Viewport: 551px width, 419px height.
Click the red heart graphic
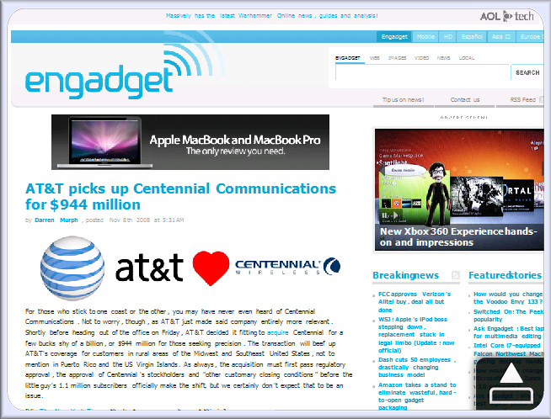tap(211, 268)
